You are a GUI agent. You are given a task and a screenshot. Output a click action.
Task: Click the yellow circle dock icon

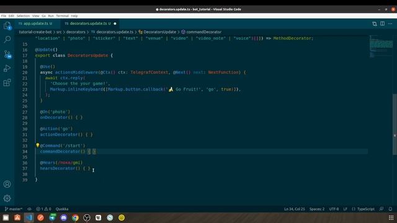coord(122,217)
